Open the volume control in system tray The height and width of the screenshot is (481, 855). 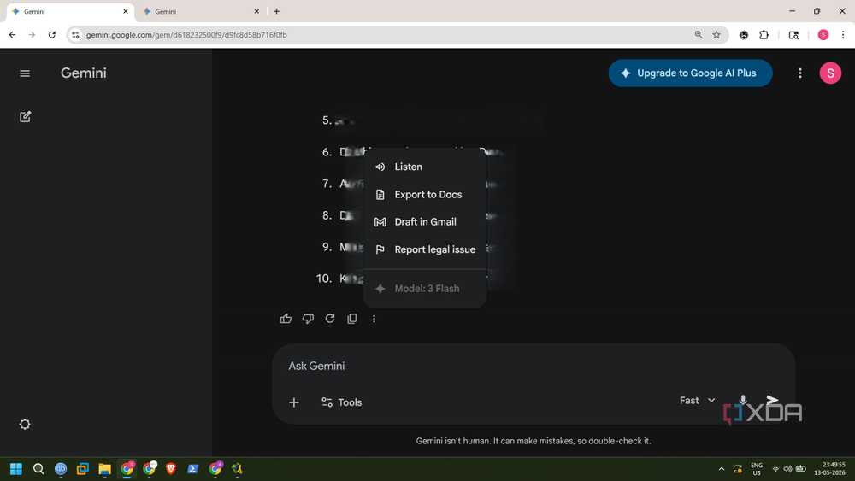(787, 468)
